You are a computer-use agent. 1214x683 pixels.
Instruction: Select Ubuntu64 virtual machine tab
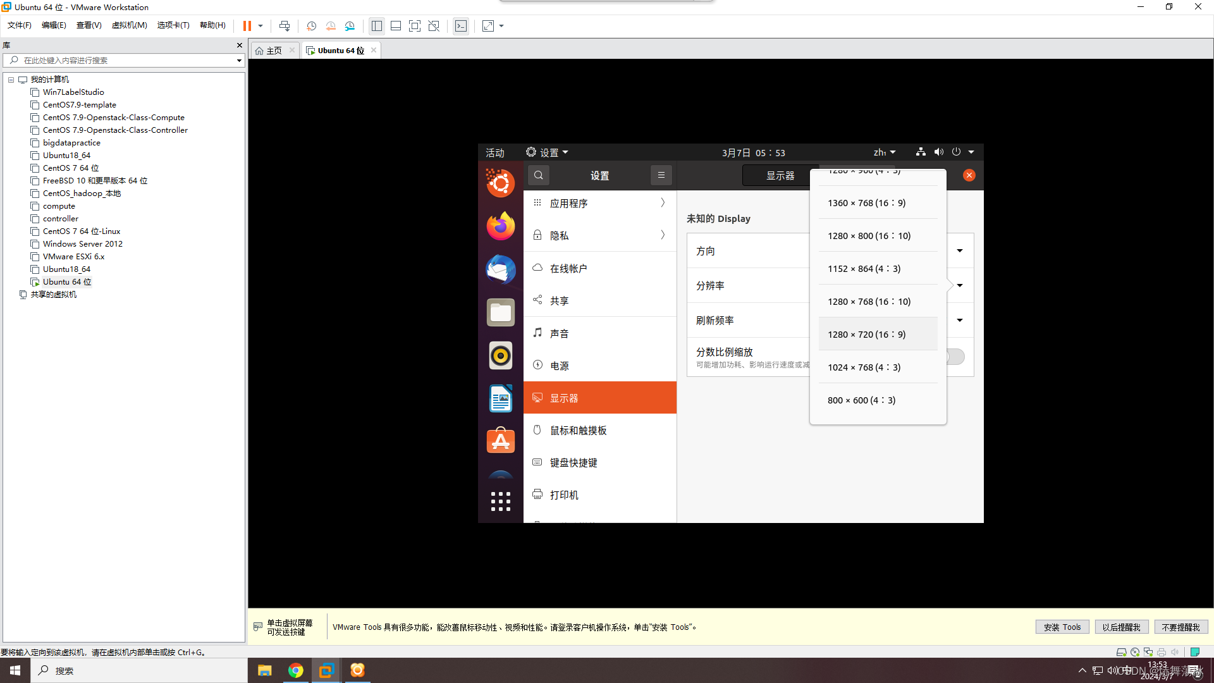click(338, 50)
